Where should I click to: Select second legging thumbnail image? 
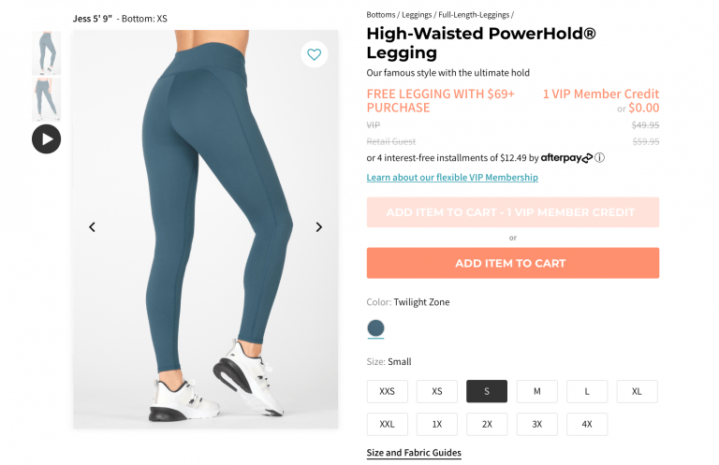coord(46,100)
